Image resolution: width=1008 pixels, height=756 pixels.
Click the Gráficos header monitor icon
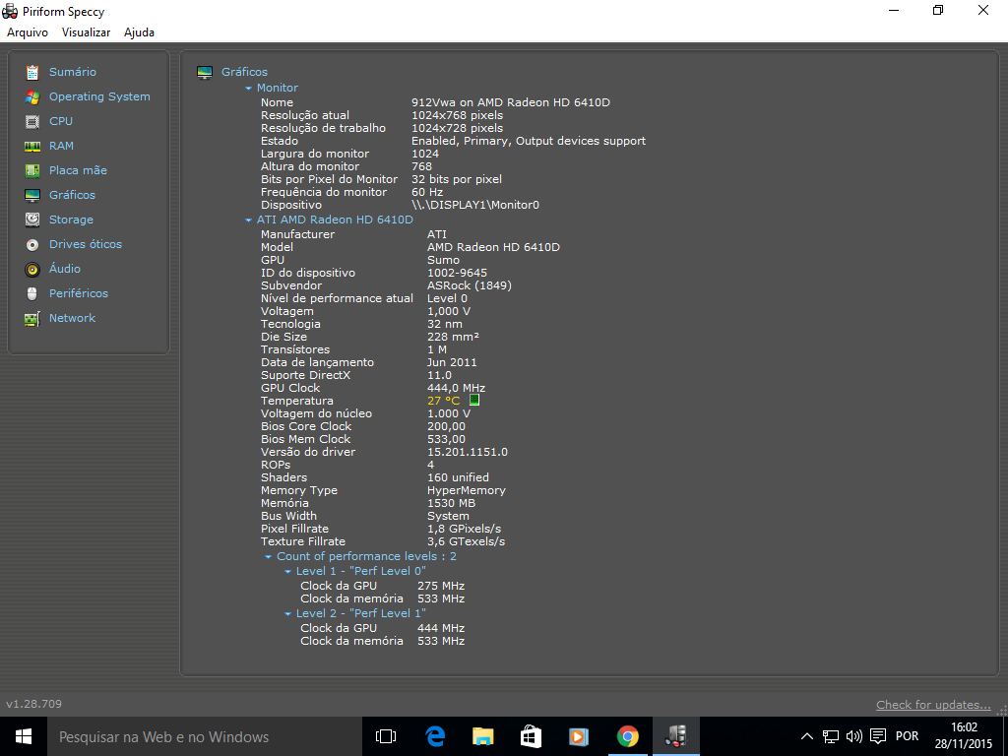click(205, 73)
